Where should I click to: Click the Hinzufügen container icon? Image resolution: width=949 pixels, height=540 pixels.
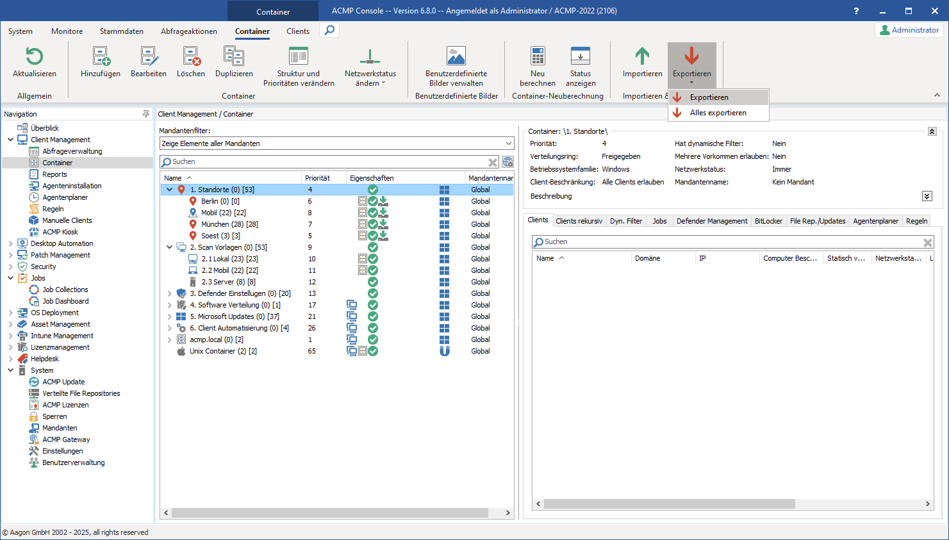(101, 57)
